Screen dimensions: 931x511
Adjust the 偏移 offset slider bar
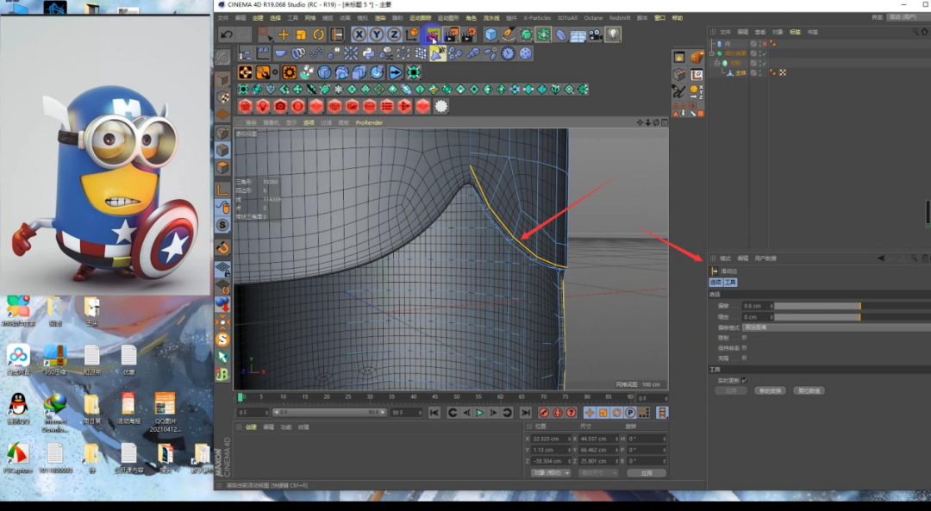tap(852, 306)
